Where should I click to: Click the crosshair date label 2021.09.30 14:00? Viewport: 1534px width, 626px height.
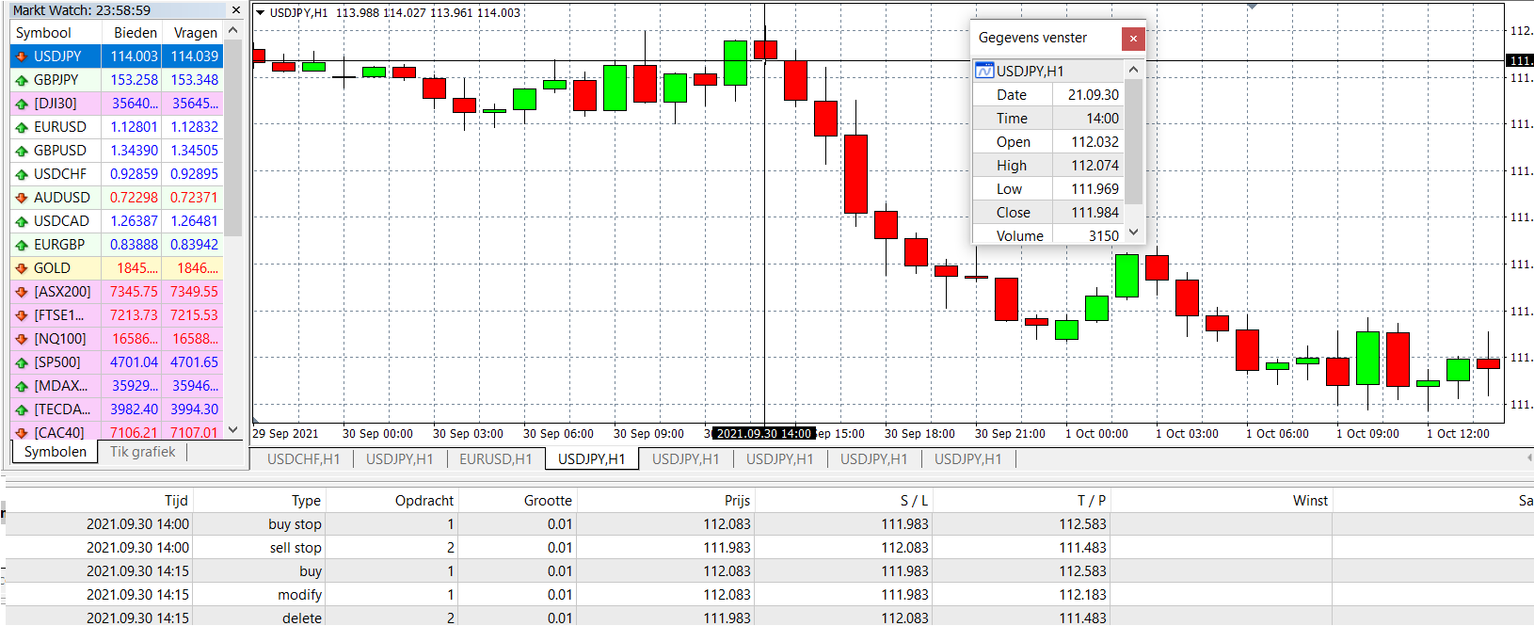click(x=763, y=434)
